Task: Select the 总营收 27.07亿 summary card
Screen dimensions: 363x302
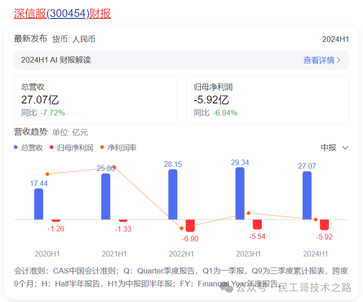Action: [x=95, y=100]
